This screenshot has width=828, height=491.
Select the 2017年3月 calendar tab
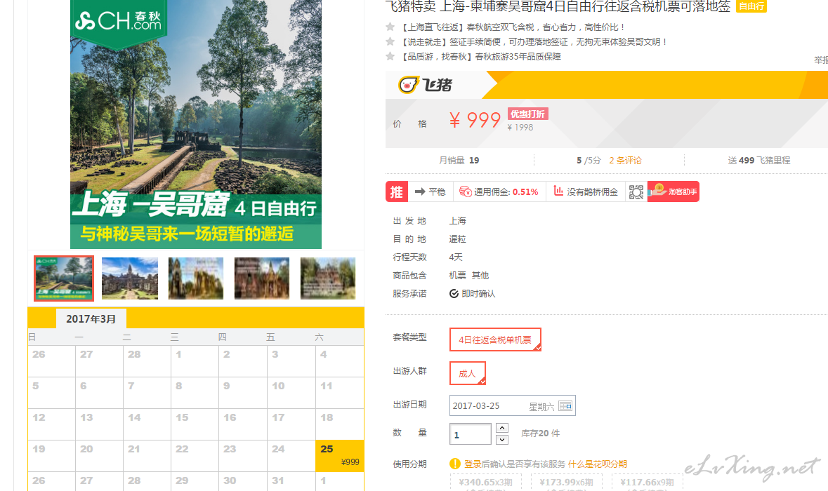(91, 319)
